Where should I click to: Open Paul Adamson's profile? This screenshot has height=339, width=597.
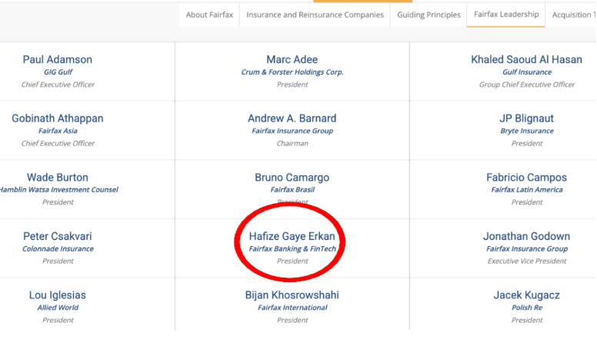click(58, 60)
